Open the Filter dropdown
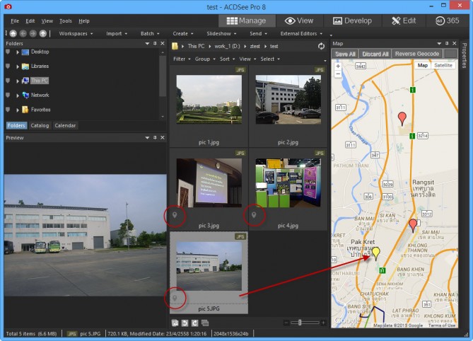The width and height of the screenshot is (473, 341). 182,59
